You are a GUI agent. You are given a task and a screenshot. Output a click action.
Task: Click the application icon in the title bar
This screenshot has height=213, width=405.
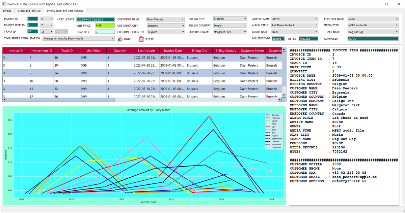[4, 4]
